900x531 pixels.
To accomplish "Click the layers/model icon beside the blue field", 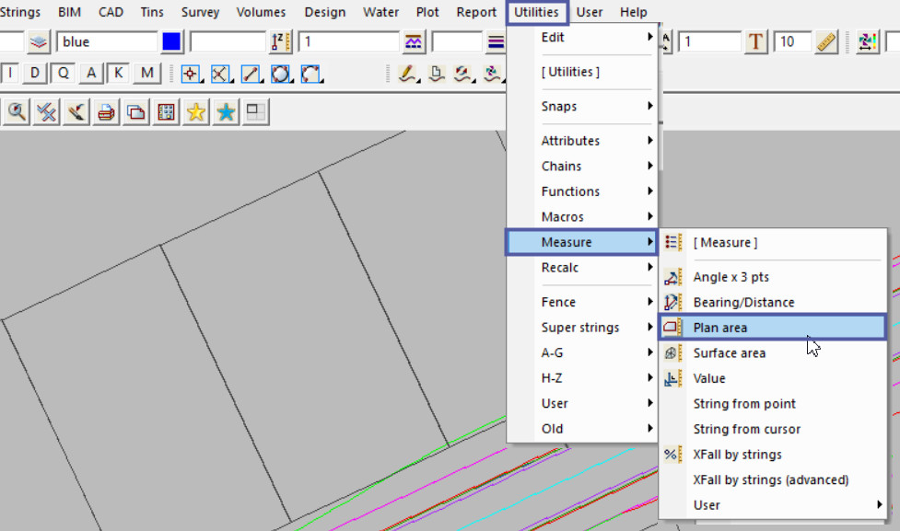I will 38,42.
